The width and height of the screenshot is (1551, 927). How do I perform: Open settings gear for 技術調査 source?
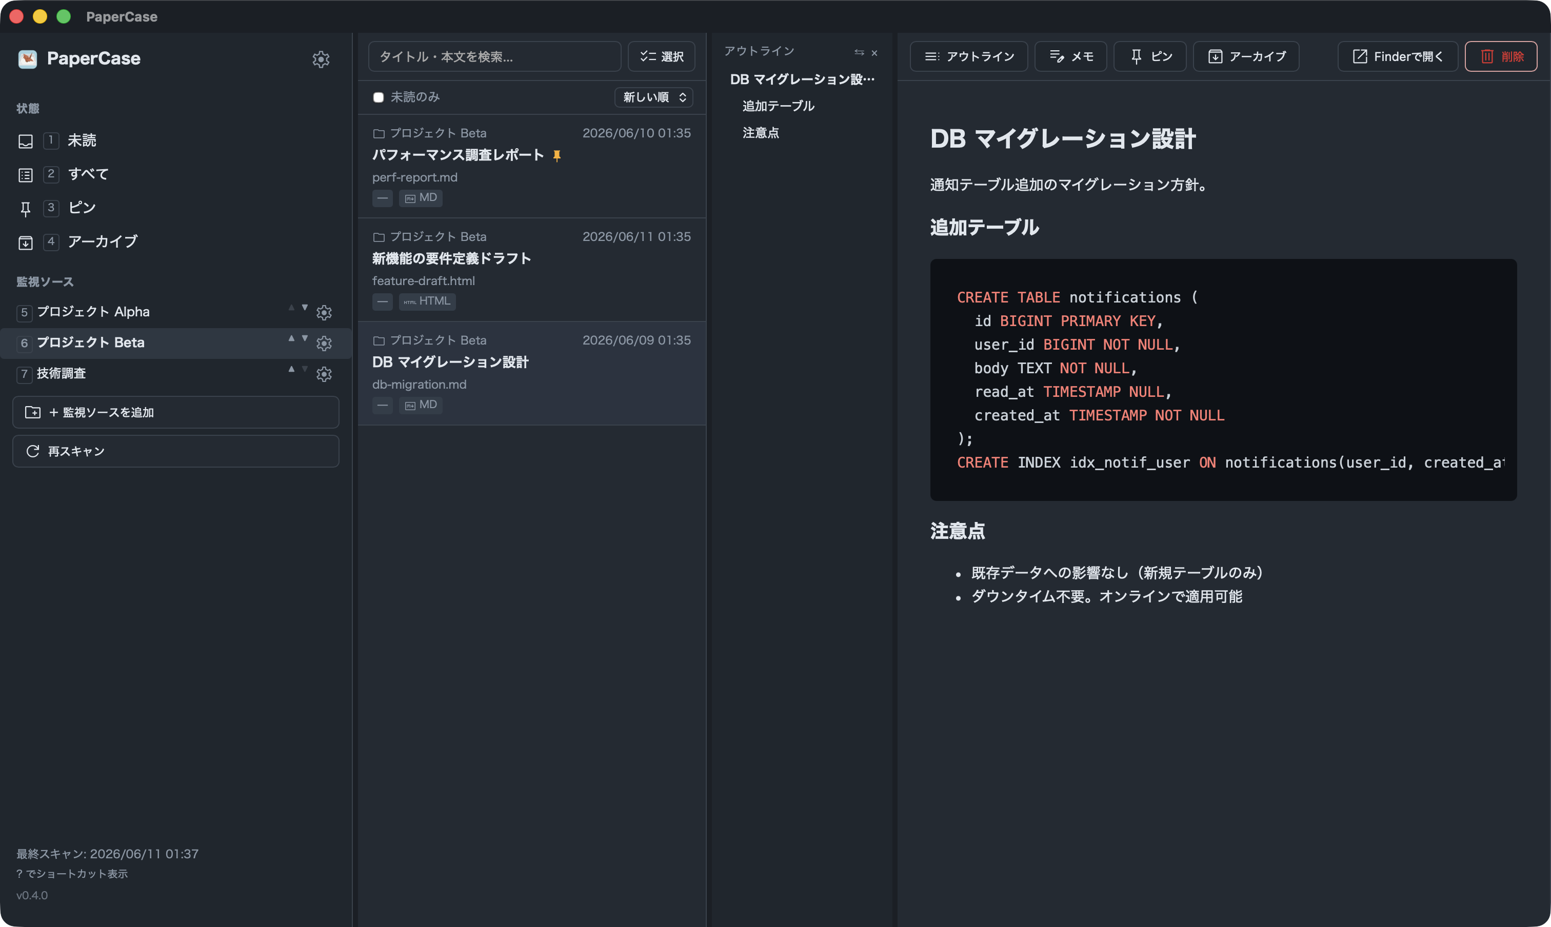(x=324, y=374)
